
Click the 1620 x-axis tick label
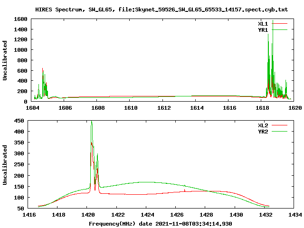pyautogui.click(x=295, y=108)
